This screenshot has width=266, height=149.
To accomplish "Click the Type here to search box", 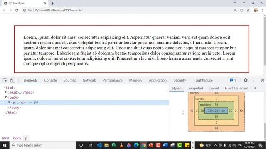I will 43,145.
